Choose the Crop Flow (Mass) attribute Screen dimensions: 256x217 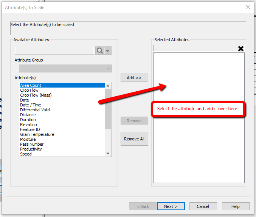tap(36, 95)
